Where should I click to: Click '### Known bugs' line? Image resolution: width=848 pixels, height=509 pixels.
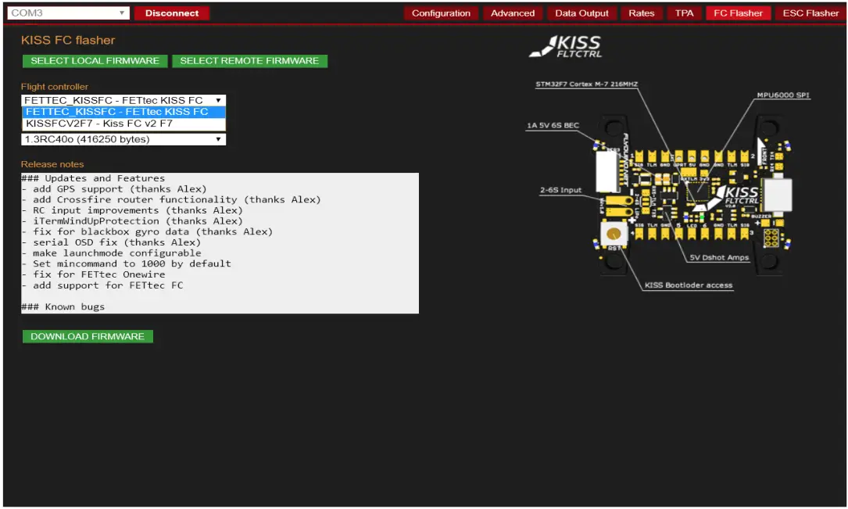(63, 306)
